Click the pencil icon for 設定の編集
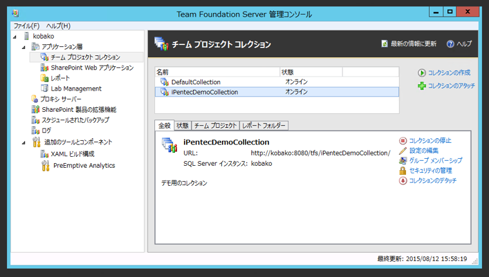Image resolution: width=489 pixels, height=277 pixels. click(403, 151)
